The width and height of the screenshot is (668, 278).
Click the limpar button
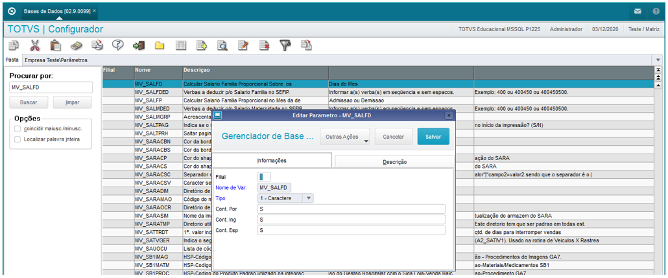coord(73,102)
